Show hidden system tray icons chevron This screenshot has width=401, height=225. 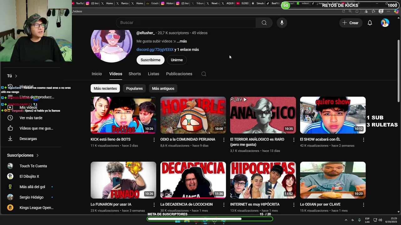346,220
